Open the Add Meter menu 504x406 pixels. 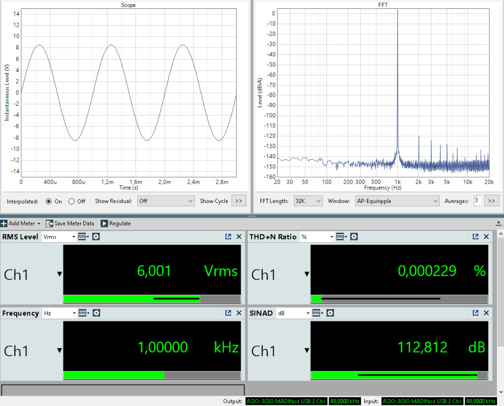[x=21, y=223]
